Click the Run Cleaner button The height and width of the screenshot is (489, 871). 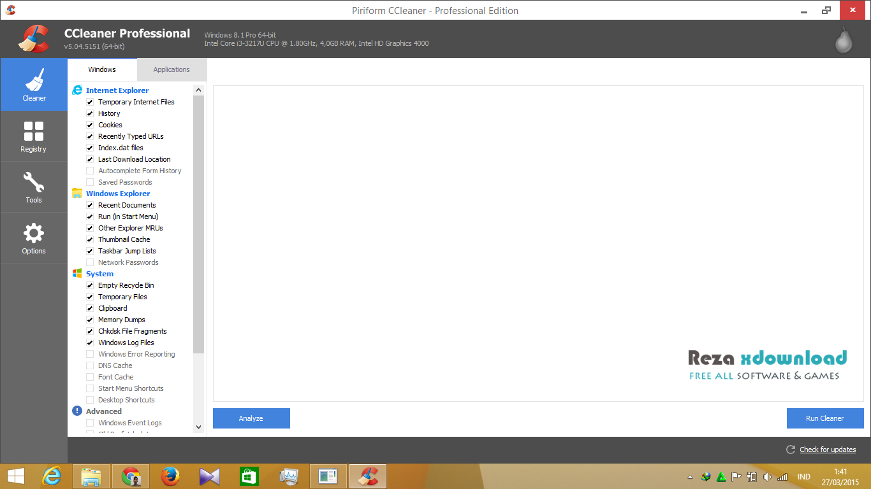[825, 418]
